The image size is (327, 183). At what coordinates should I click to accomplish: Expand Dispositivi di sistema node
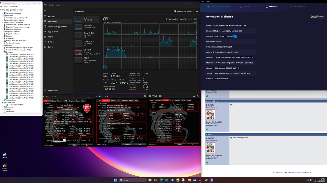pyautogui.click(x=2, y=32)
